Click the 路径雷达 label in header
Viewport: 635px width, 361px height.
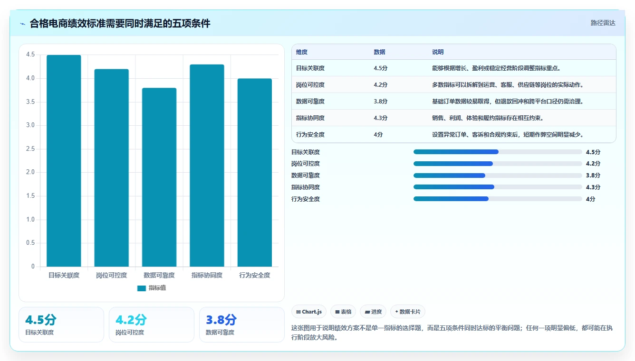[603, 23]
